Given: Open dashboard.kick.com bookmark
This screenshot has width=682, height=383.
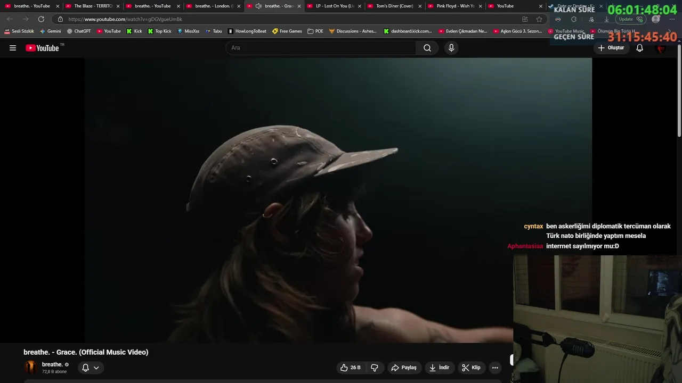Looking at the screenshot, I should pyautogui.click(x=408, y=31).
